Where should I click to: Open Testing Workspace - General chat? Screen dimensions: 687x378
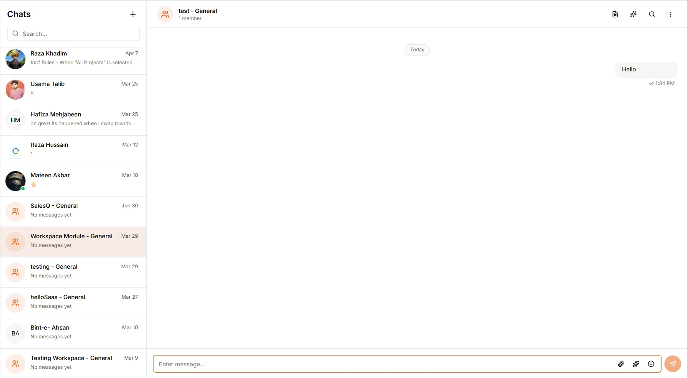[74, 363]
